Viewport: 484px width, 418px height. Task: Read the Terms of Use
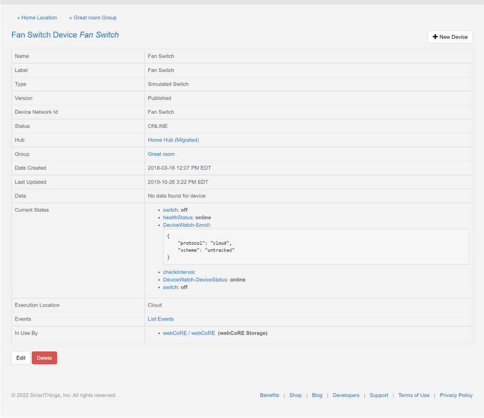(414, 395)
